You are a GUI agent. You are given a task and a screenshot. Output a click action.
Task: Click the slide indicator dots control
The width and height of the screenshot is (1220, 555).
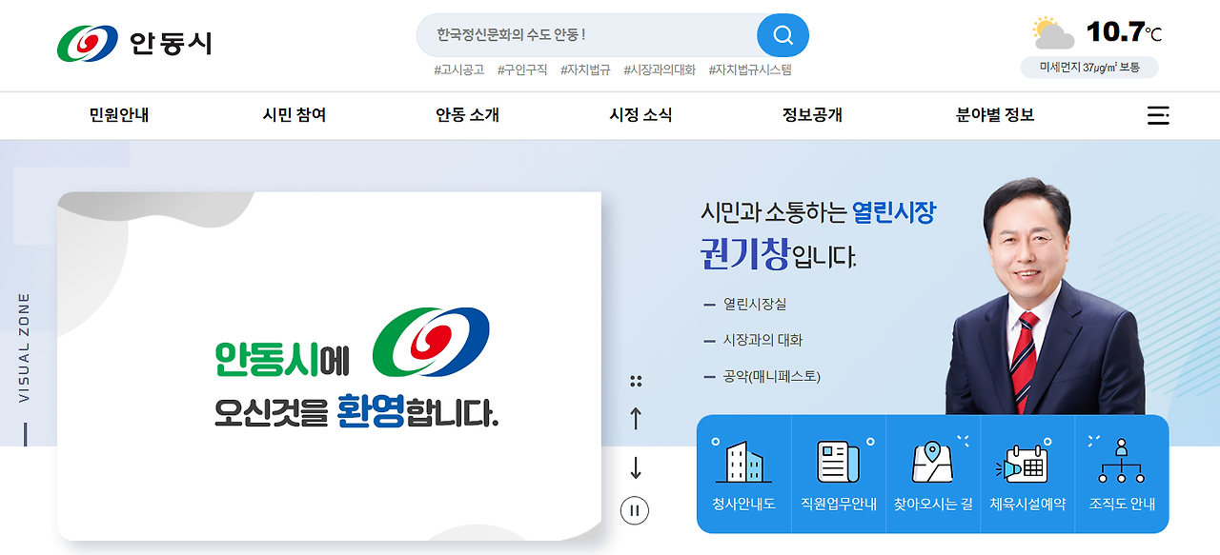pos(635,379)
